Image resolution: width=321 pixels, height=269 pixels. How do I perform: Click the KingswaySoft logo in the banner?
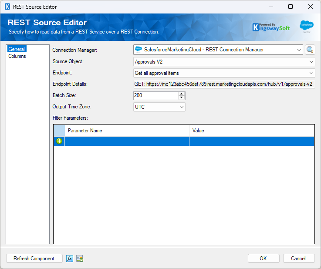click(271, 27)
